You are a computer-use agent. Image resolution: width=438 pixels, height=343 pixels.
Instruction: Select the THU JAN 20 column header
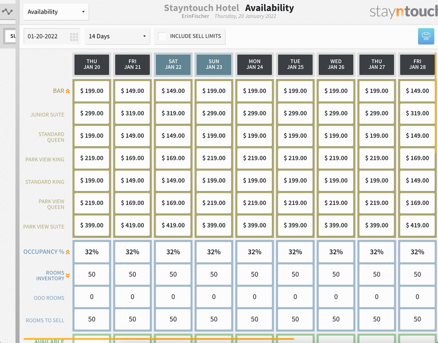coord(91,64)
